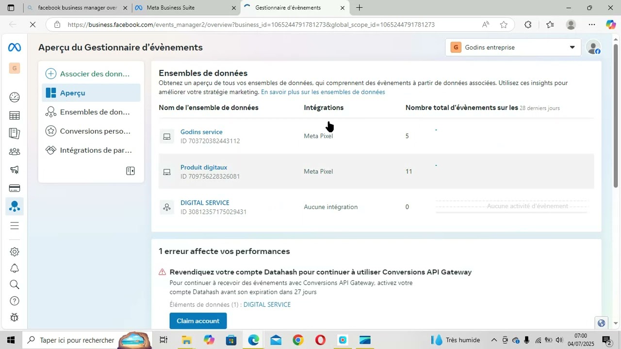Open browser profile icon in toolbar

tap(571, 25)
